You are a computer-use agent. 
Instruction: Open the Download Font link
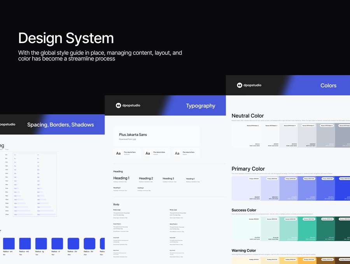coord(134,139)
